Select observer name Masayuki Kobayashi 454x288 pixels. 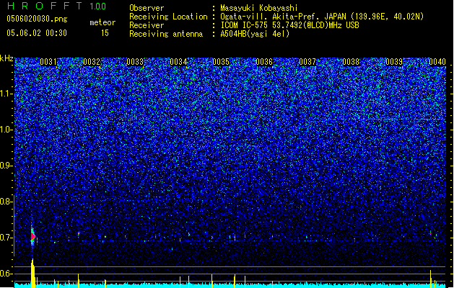pyautogui.click(x=259, y=8)
